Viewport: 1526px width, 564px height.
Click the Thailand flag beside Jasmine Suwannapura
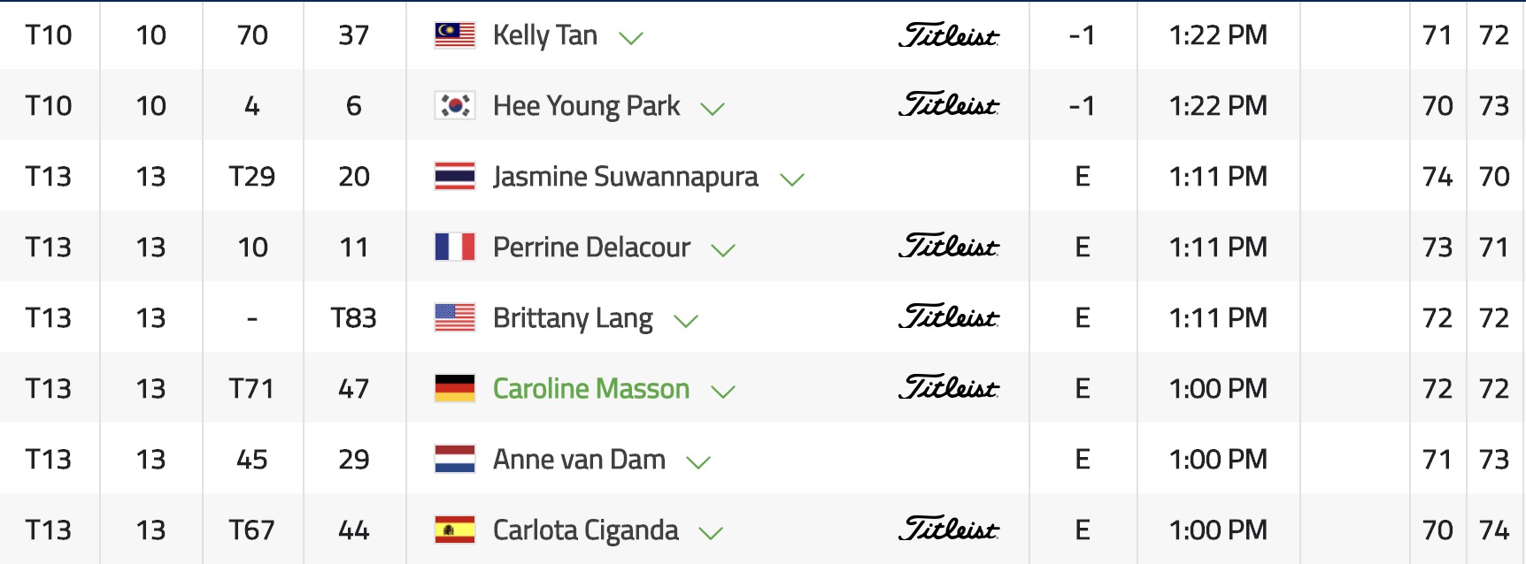pyautogui.click(x=455, y=176)
